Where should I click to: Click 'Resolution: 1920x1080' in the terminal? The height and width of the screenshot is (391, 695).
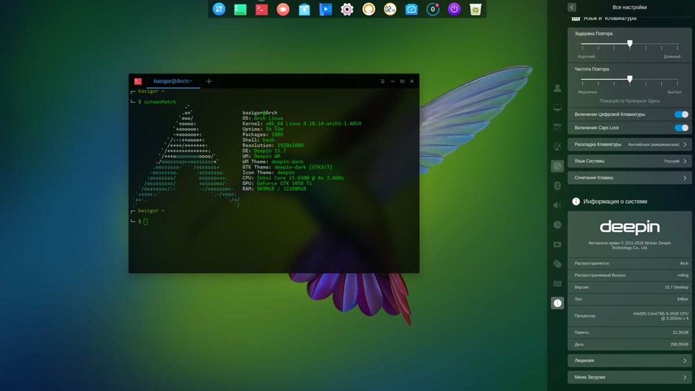tap(273, 145)
